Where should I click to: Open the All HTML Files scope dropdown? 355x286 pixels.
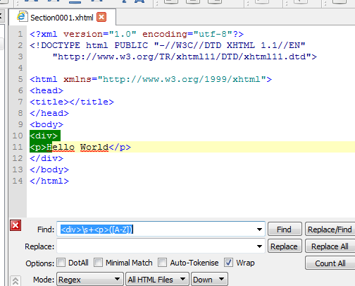pos(157,280)
